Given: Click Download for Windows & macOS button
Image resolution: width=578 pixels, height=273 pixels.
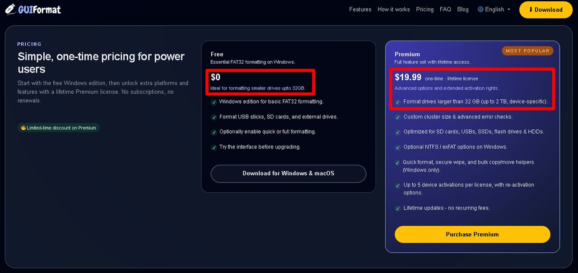Looking at the screenshot, I should coord(289,173).
